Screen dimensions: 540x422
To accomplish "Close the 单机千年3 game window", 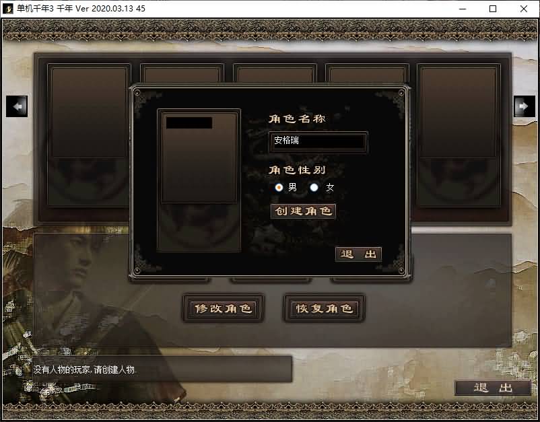I will pyautogui.click(x=524, y=9).
